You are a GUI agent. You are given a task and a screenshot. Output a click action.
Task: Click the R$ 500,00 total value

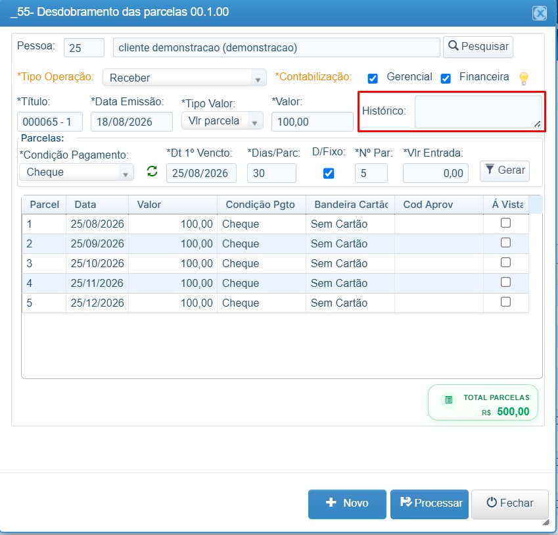point(505,412)
